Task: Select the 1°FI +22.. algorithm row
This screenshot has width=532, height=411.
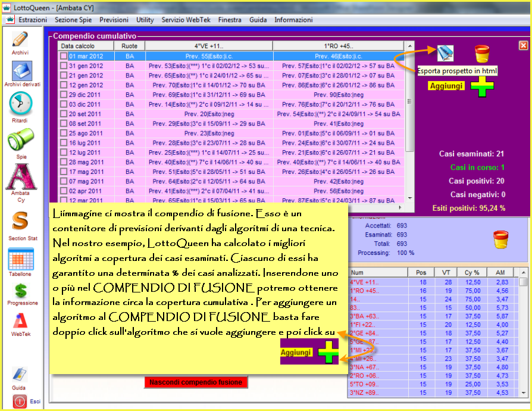Action: click(x=433, y=325)
